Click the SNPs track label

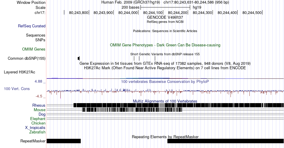(x=40, y=40)
